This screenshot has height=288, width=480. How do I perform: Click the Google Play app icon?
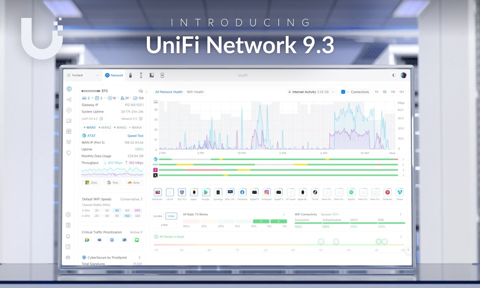coord(206,192)
